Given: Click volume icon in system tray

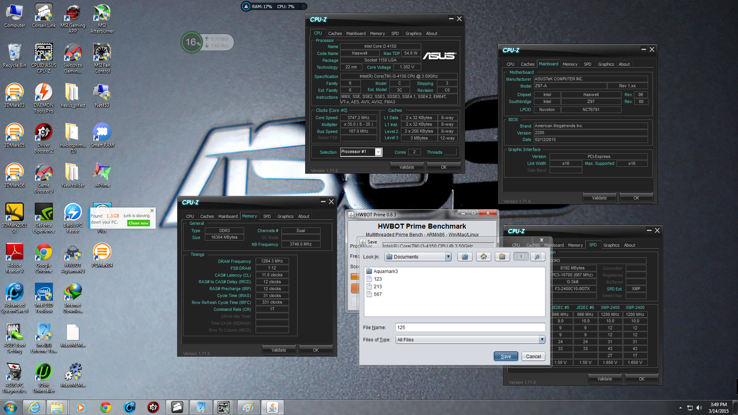Looking at the screenshot, I should point(699,408).
